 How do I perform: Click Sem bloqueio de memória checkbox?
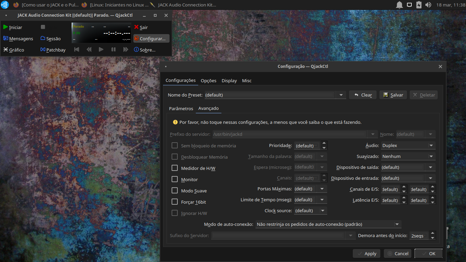(175, 146)
